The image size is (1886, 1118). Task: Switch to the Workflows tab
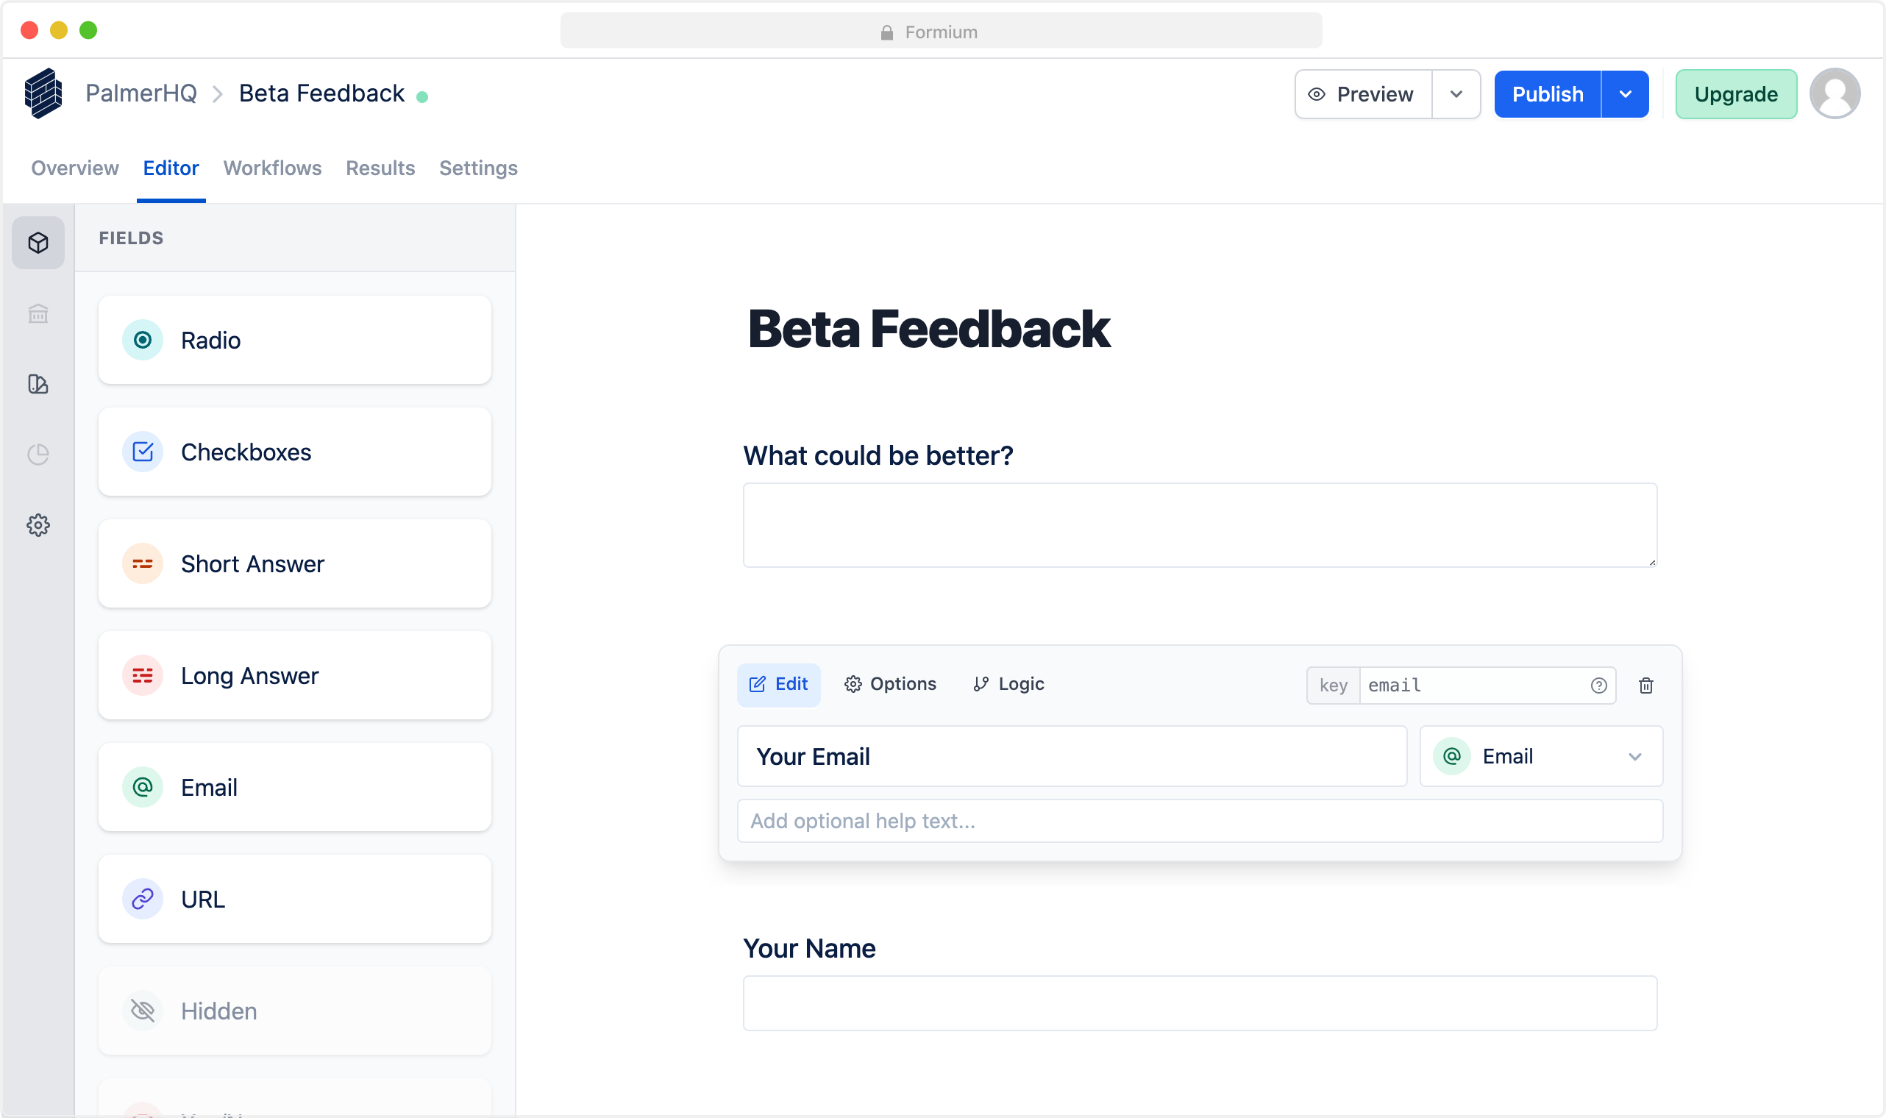[271, 166]
